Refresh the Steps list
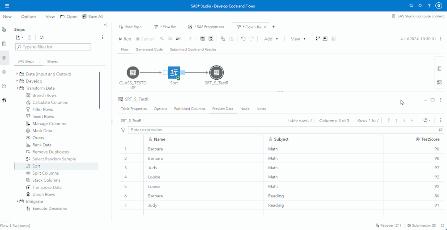The height and width of the screenshot is (230, 447). pyautogui.click(x=42, y=38)
